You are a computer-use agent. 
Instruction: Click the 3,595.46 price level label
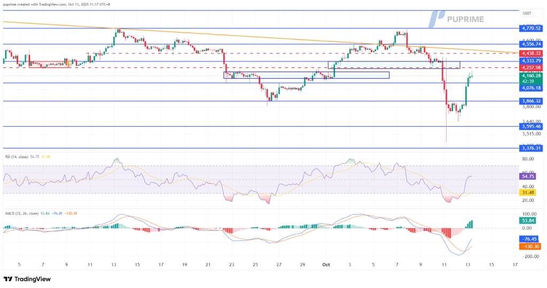click(530, 126)
